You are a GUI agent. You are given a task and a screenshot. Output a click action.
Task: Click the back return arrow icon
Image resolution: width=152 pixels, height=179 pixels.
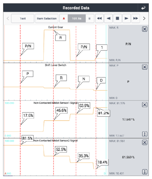click(x=143, y=8)
